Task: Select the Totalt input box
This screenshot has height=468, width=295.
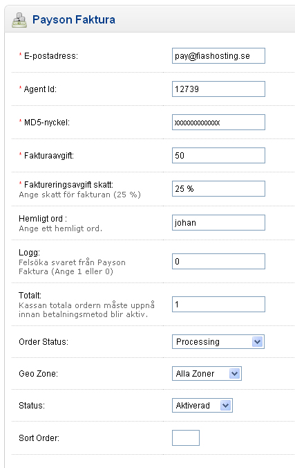Action: click(218, 305)
